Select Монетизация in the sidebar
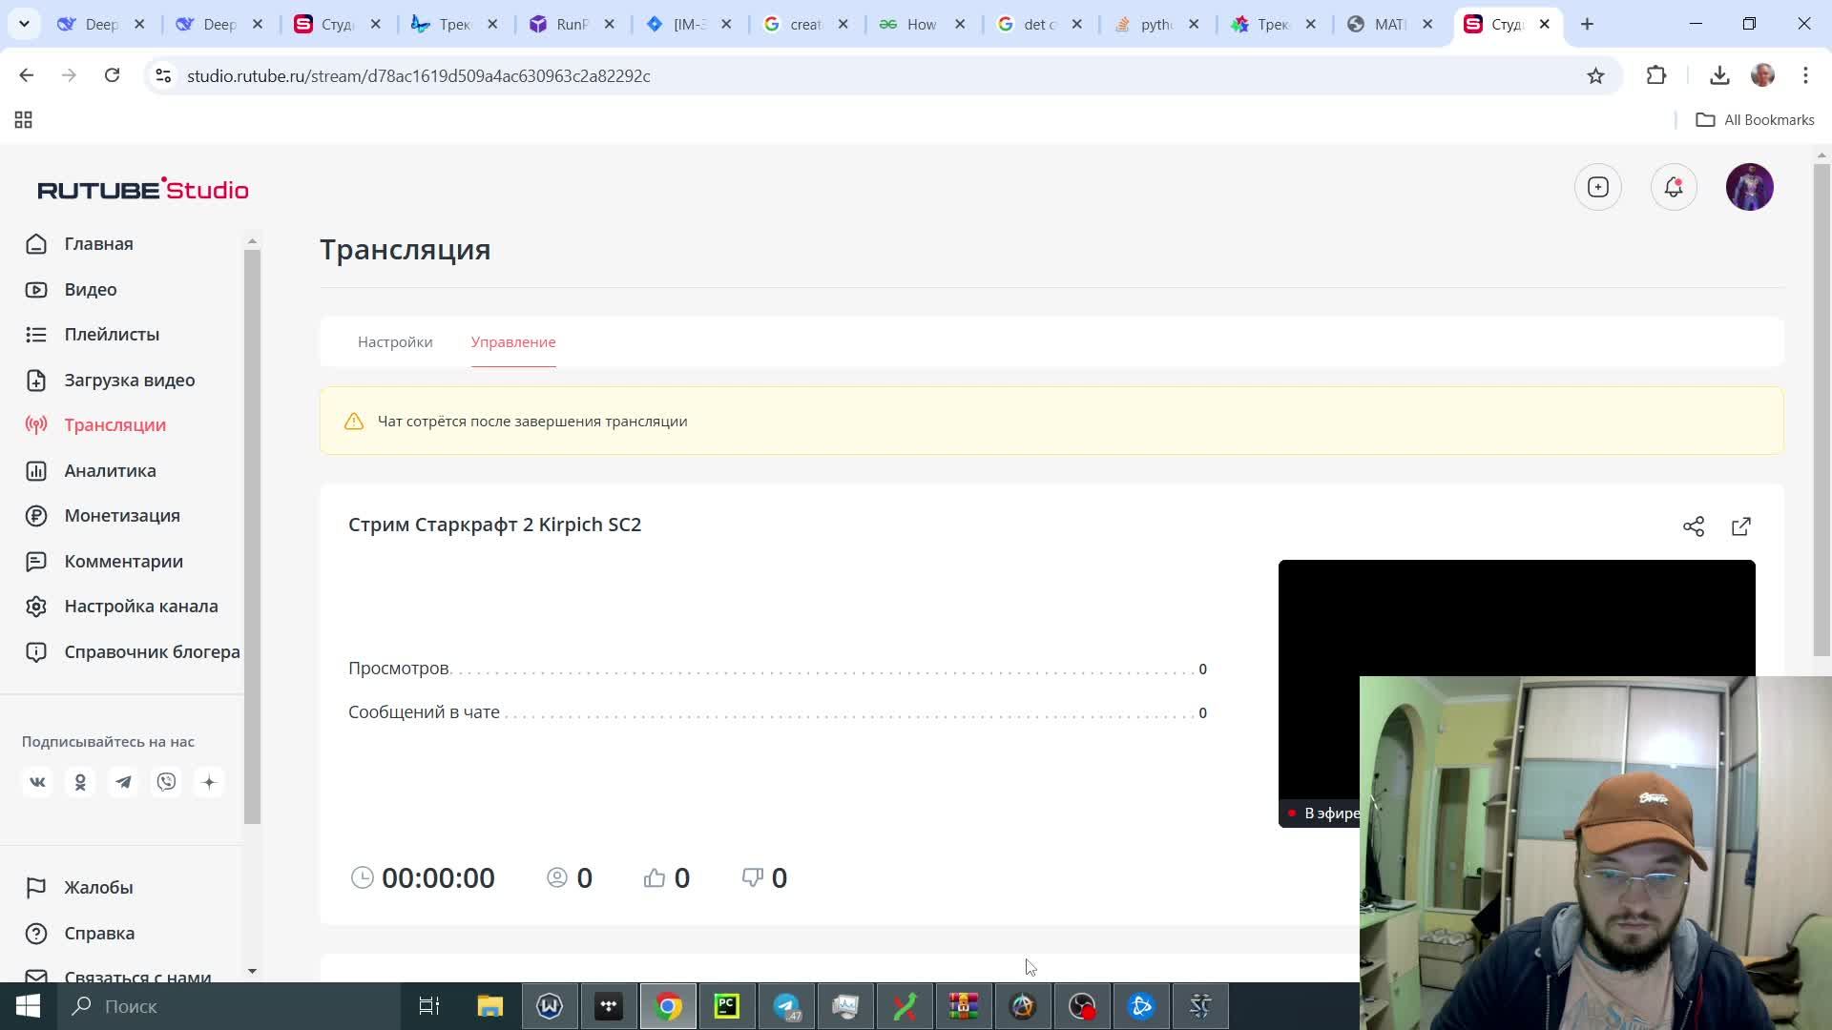The image size is (1832, 1030). 121,515
